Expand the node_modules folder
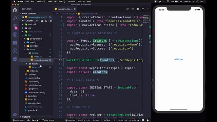Screen dimensions: 217x122 pos(35,32)
